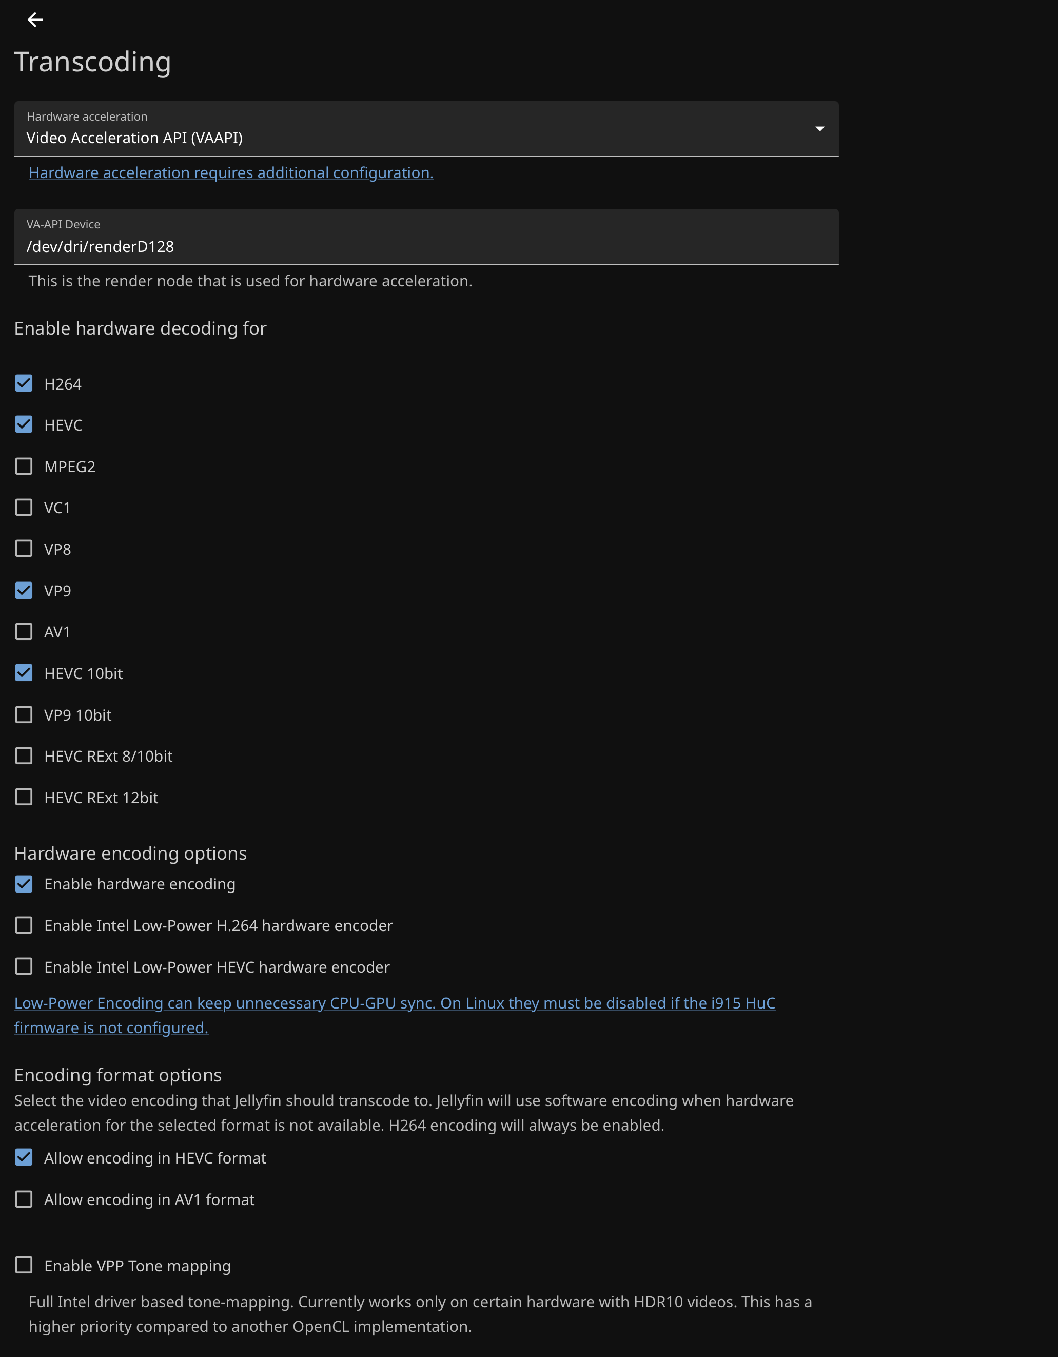The height and width of the screenshot is (1357, 1058).
Task: Disable HEVC 10bit decoding
Action: pyautogui.click(x=24, y=673)
